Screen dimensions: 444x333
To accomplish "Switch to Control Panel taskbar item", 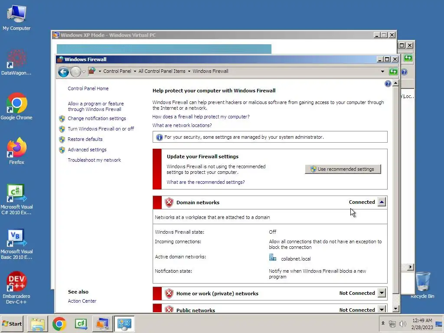I will (x=124, y=324).
